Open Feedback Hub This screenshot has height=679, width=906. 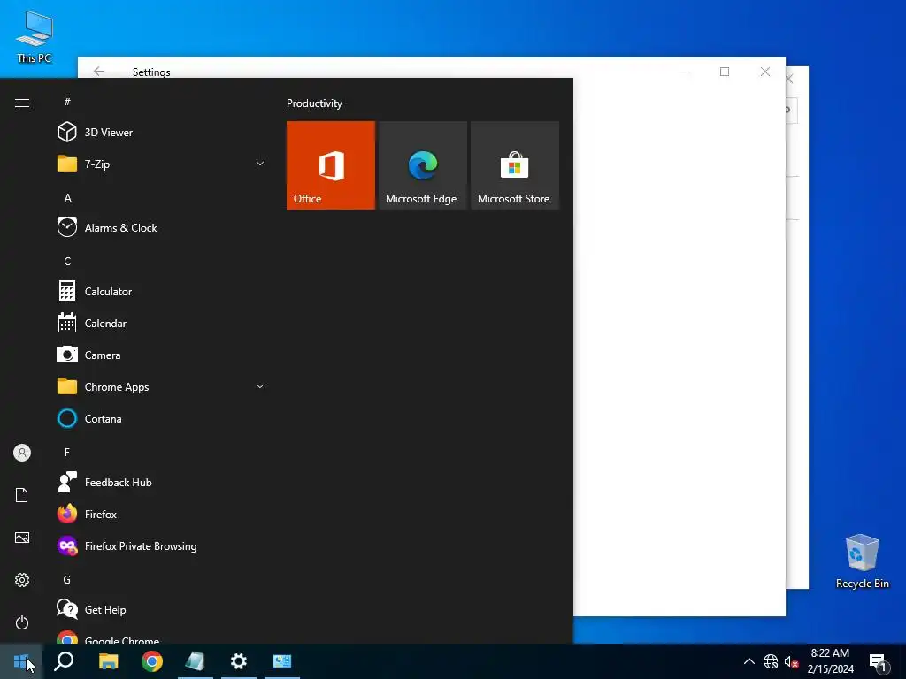coord(162,482)
